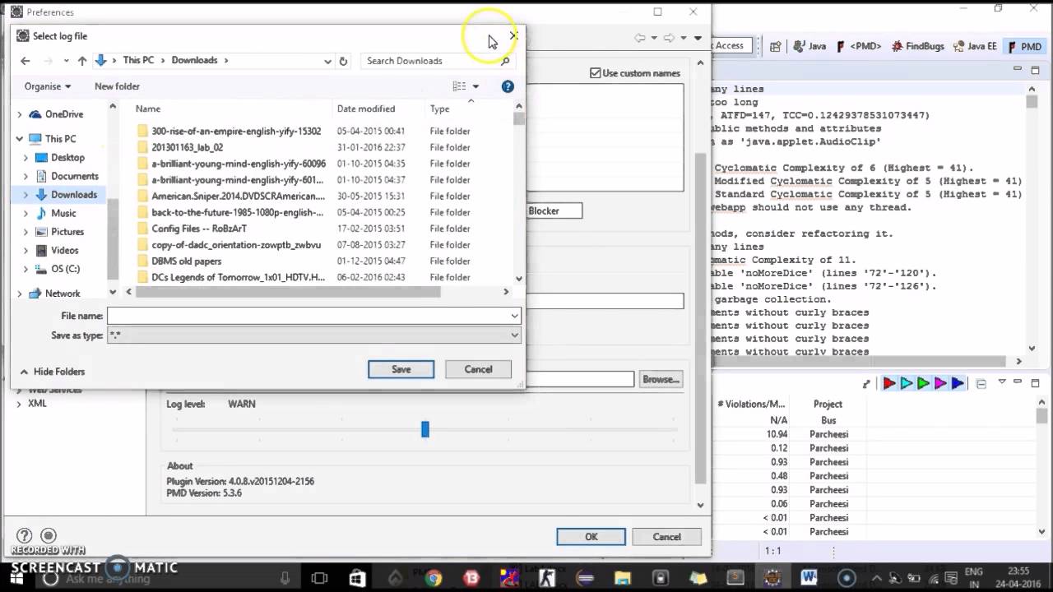Viewport: 1053px width, 592px height.
Task: Switch to the <PMD> perspective
Action: pyautogui.click(x=859, y=47)
